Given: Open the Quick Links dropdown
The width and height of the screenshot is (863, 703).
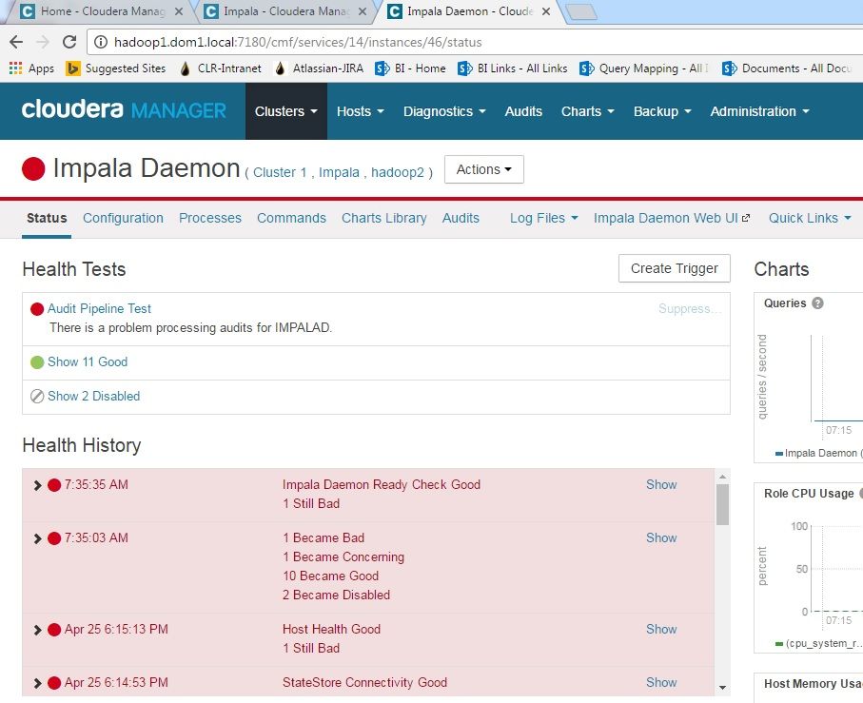Looking at the screenshot, I should pos(810,218).
